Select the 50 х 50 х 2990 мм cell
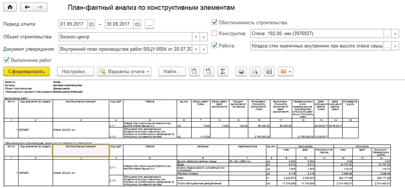Screen dimensions: 405x188 click(247, 161)
